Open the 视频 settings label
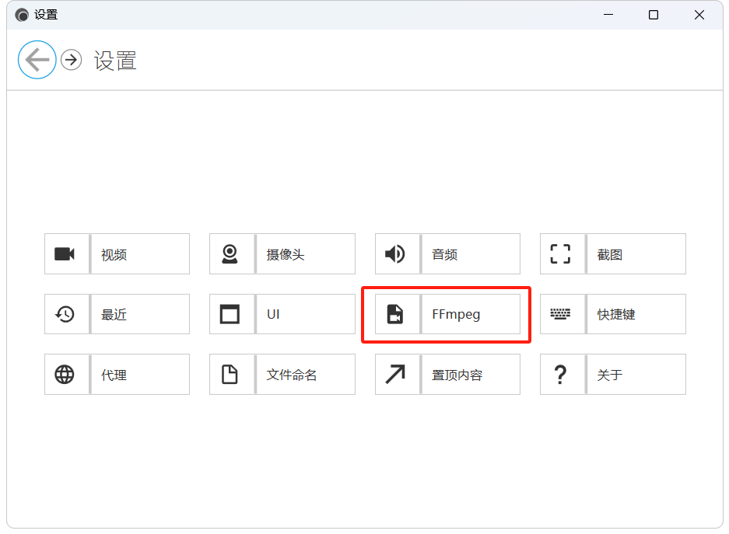The image size is (729, 534). (x=114, y=254)
